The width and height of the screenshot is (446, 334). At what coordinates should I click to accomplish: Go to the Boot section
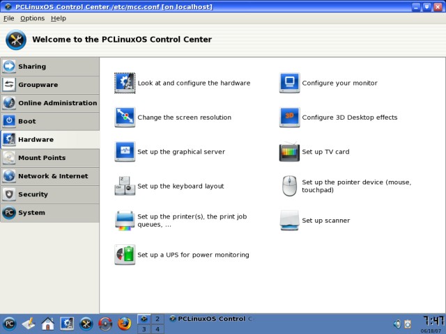[x=49, y=121]
